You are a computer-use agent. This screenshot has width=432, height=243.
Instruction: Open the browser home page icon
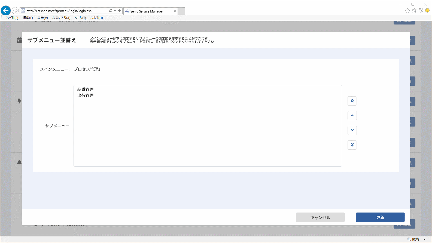pyautogui.click(x=407, y=11)
